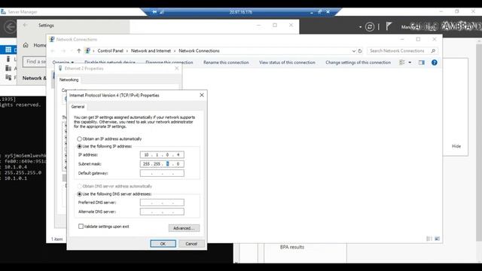482x271 pixels.
Task: Click Rename this connection
Action: [x=226, y=62]
